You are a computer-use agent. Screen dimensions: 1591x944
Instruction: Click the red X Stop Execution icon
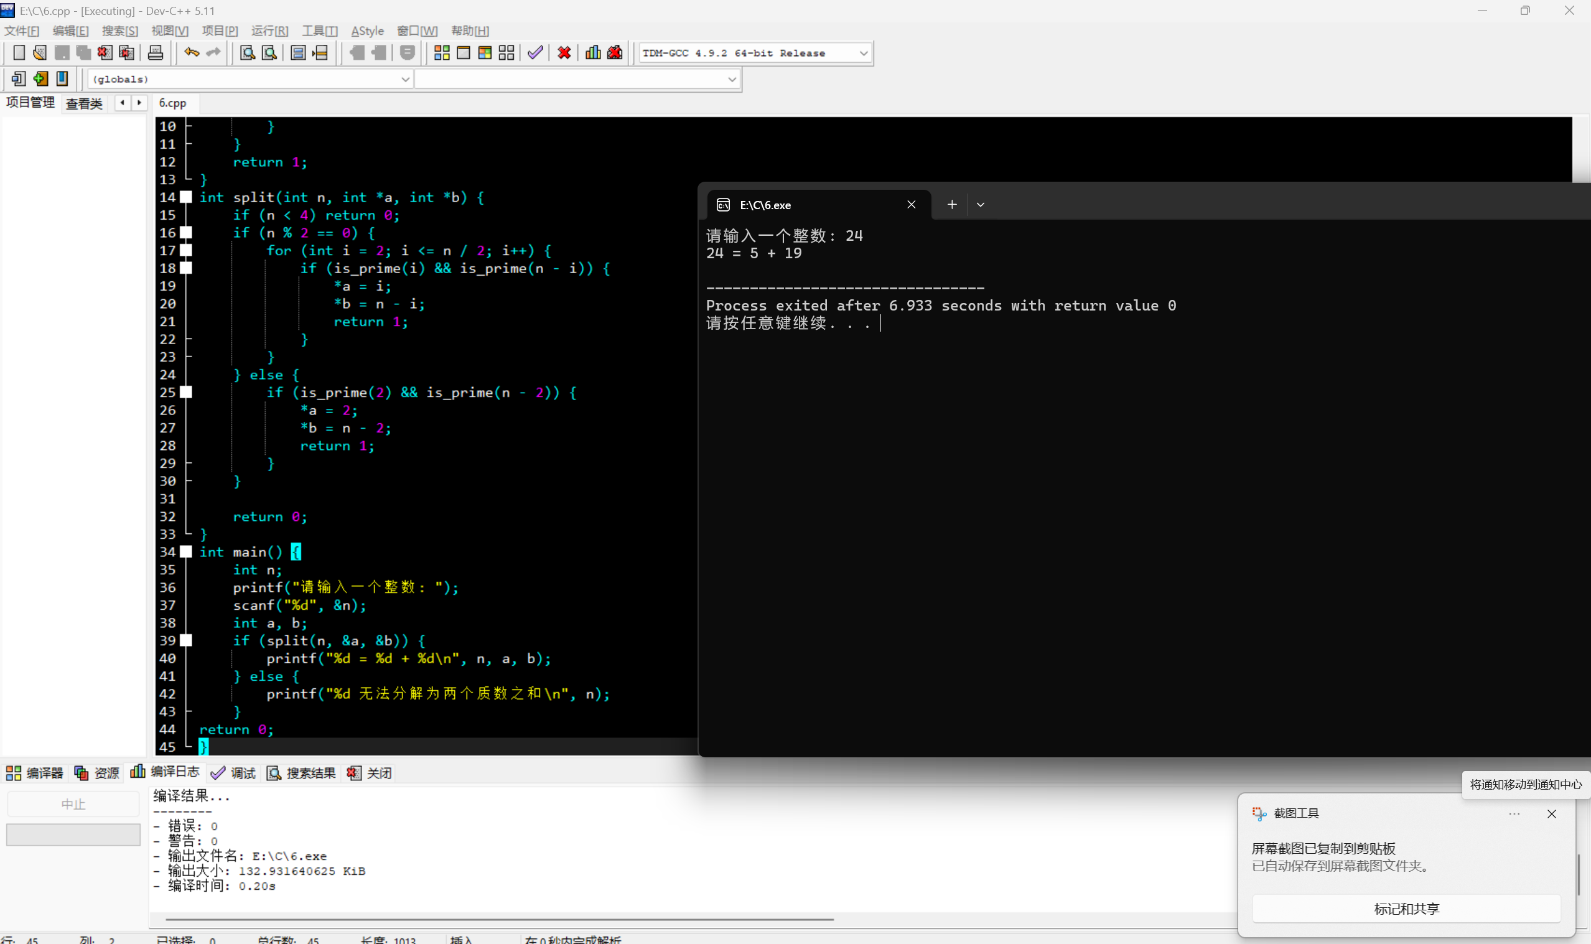pos(564,53)
